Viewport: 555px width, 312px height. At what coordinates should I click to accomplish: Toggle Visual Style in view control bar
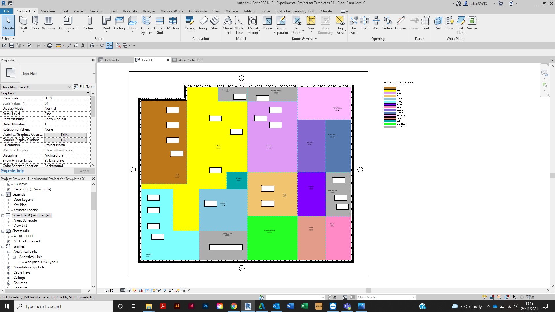click(129, 290)
